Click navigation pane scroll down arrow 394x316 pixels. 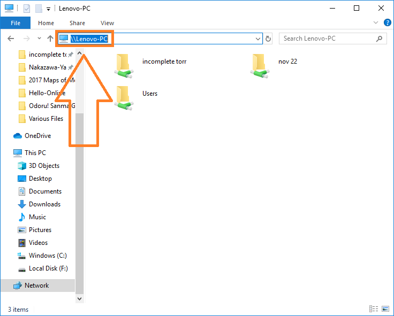pyautogui.click(x=79, y=299)
